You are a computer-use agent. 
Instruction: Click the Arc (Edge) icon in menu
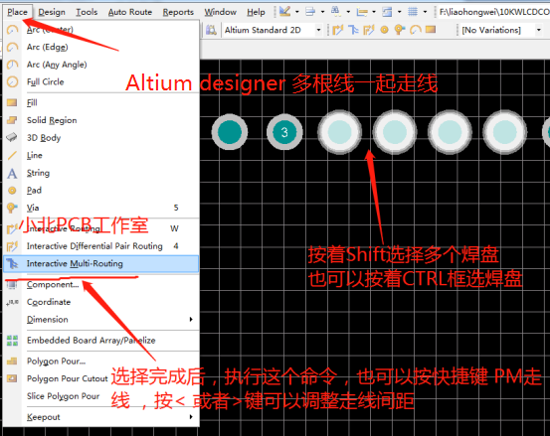(12, 47)
